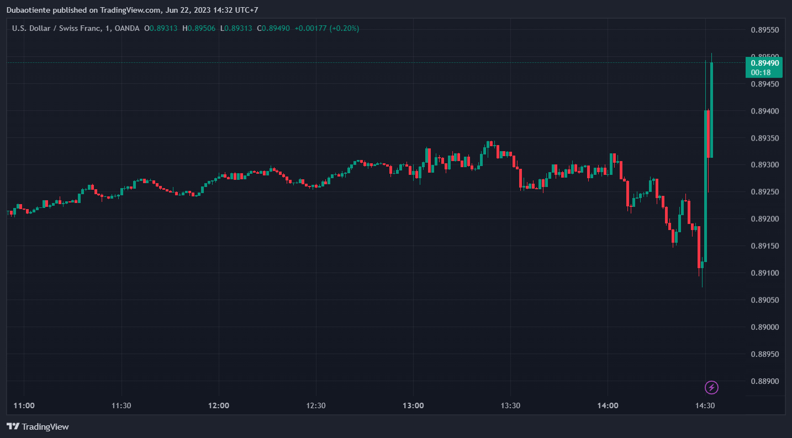Click the latest tall green candle

tap(711, 110)
